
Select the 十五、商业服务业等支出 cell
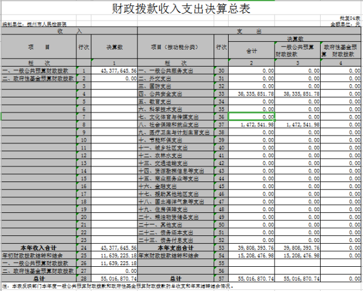click(x=175, y=178)
